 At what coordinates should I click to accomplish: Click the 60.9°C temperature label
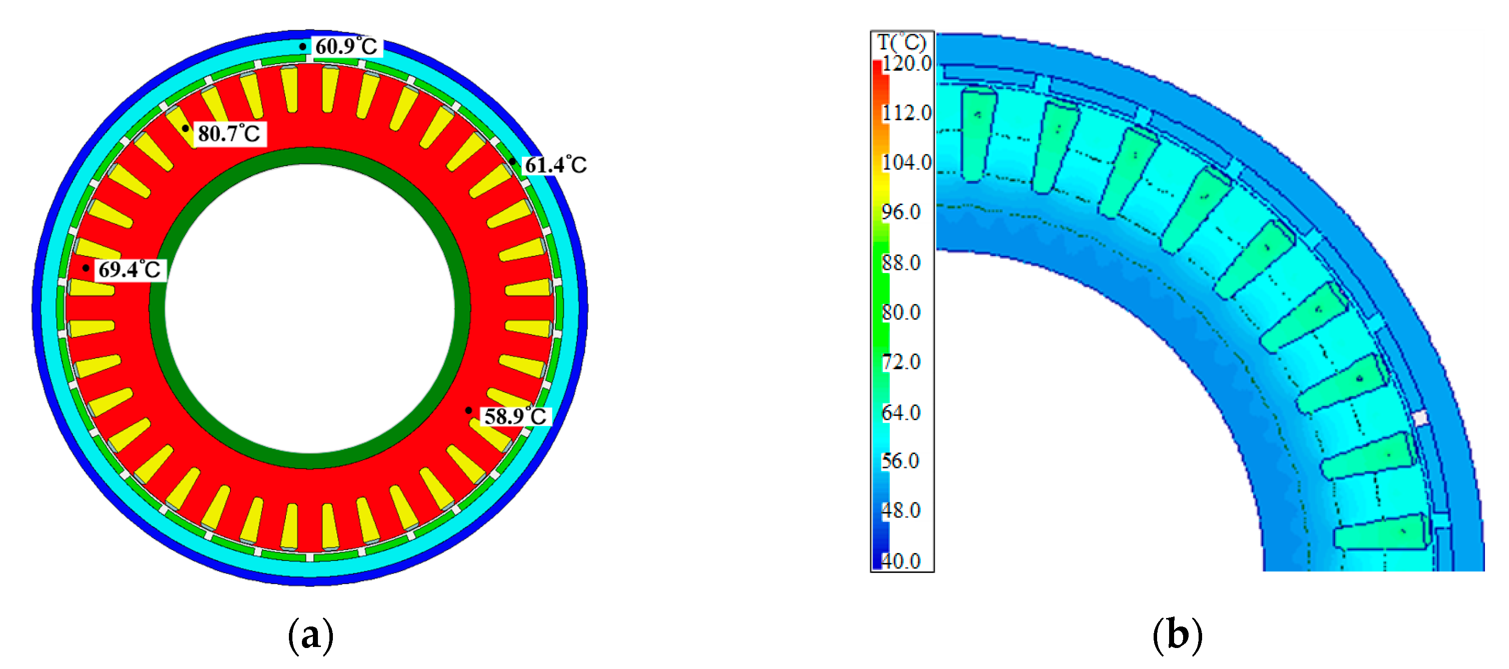pyautogui.click(x=346, y=46)
